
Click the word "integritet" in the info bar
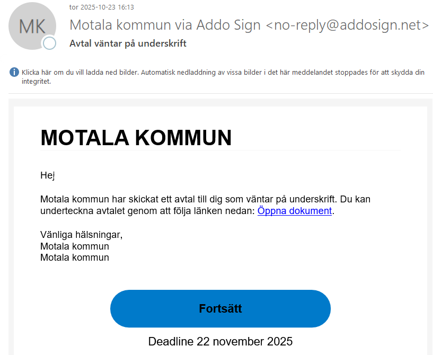(36, 82)
